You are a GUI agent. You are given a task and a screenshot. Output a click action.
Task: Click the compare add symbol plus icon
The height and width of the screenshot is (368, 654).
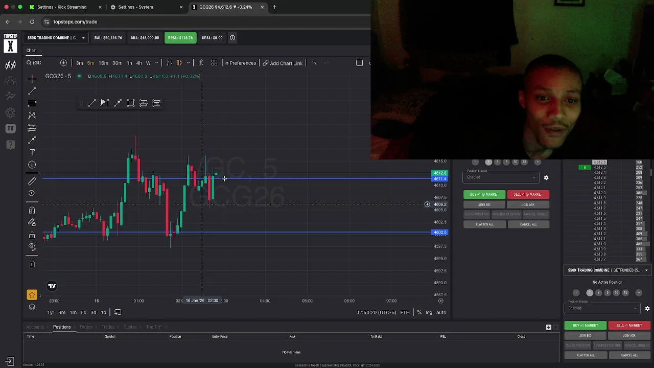[x=63, y=63]
